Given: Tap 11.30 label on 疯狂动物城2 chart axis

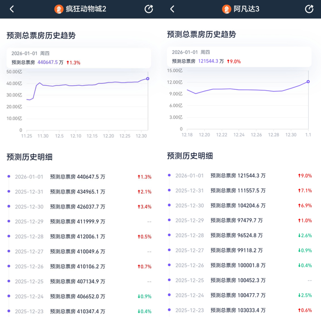Looking at the screenshot, I should [43, 136].
